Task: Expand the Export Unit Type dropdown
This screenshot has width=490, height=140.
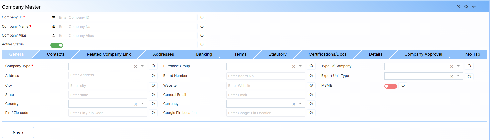Action: click(458, 76)
